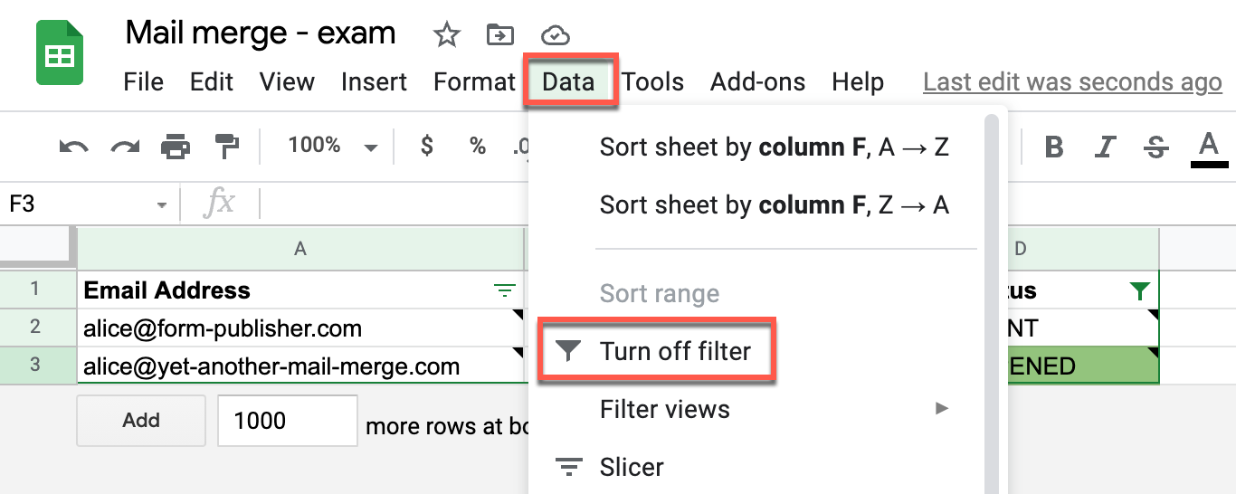Open the Last edit was seconds ago link
1236x494 pixels.
coord(1072,82)
